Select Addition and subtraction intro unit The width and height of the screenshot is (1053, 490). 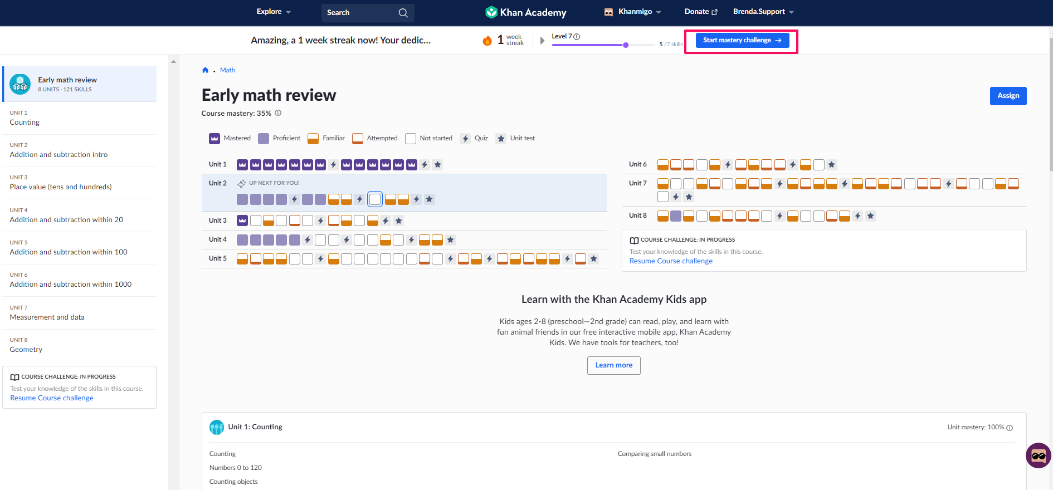tap(80, 150)
